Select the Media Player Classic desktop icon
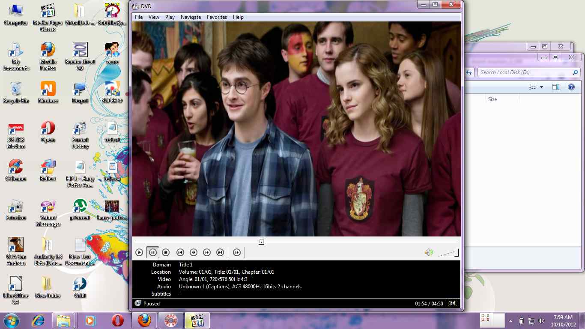Screen dimensions: 585x329 coord(48,18)
